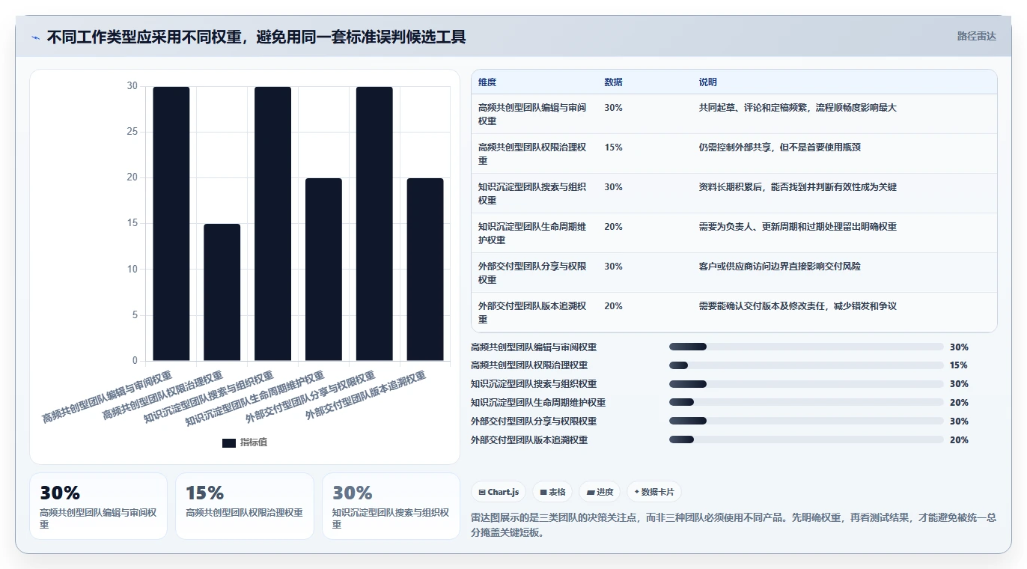The height and width of the screenshot is (569, 1027).
Task: Click progress label 知识沉淀型团队生命周期维护权重
Action: coord(538,403)
